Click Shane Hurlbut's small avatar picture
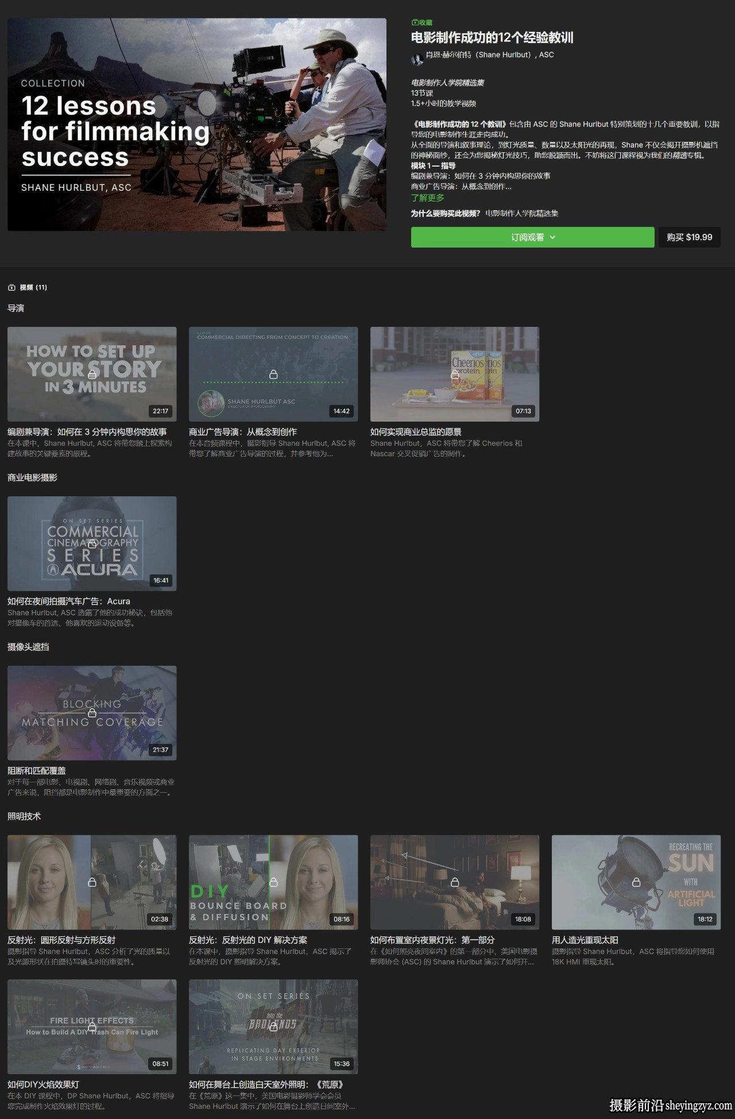Image resolution: width=735 pixels, height=1119 pixels. [417, 59]
